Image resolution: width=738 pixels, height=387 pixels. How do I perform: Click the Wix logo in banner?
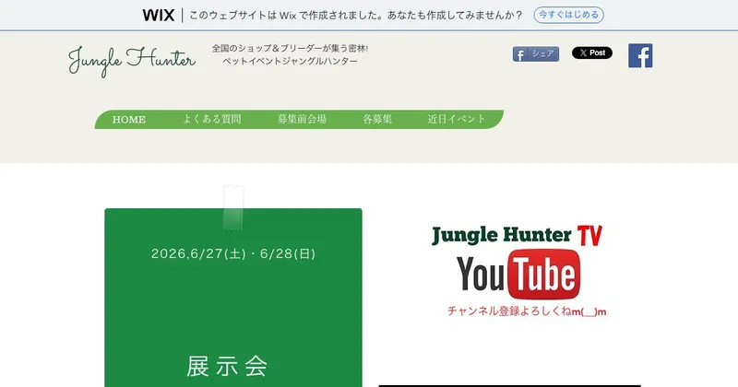pos(158,15)
